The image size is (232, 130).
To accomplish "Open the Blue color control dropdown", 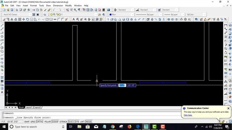I will click(x=121, y=14).
